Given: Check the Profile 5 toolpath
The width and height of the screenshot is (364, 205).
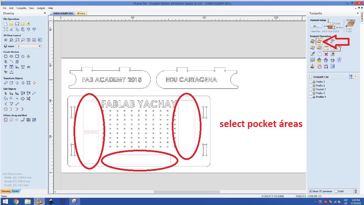Looking at the screenshot, I should pyautogui.click(x=311, y=93).
